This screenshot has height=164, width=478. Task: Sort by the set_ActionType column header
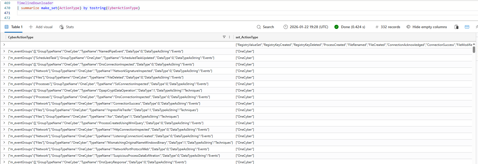click(x=247, y=37)
